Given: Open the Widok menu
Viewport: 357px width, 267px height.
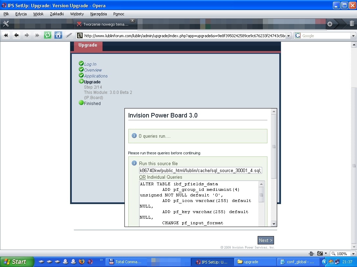Looking at the screenshot, I should pos(38,14).
